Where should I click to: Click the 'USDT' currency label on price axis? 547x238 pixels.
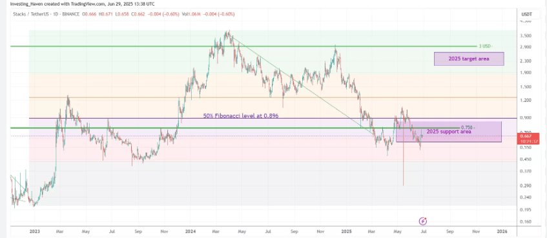pyautogui.click(x=526, y=14)
